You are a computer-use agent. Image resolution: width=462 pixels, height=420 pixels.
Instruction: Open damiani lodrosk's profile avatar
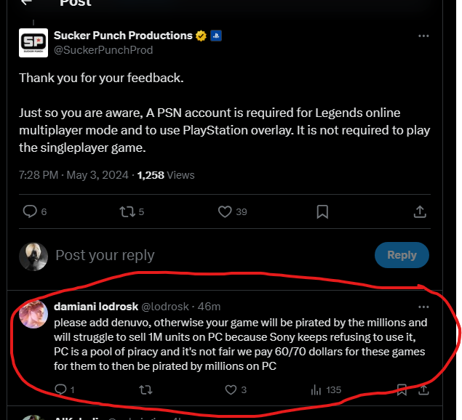coord(34,314)
